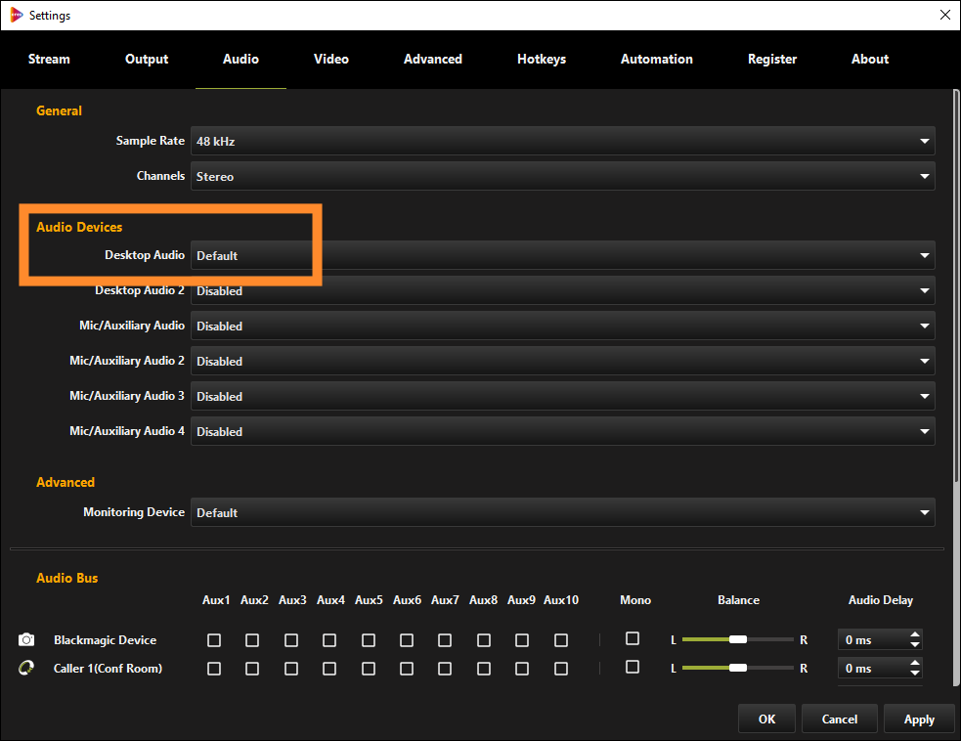
Task: Switch to the Automation tab
Action: 656,59
